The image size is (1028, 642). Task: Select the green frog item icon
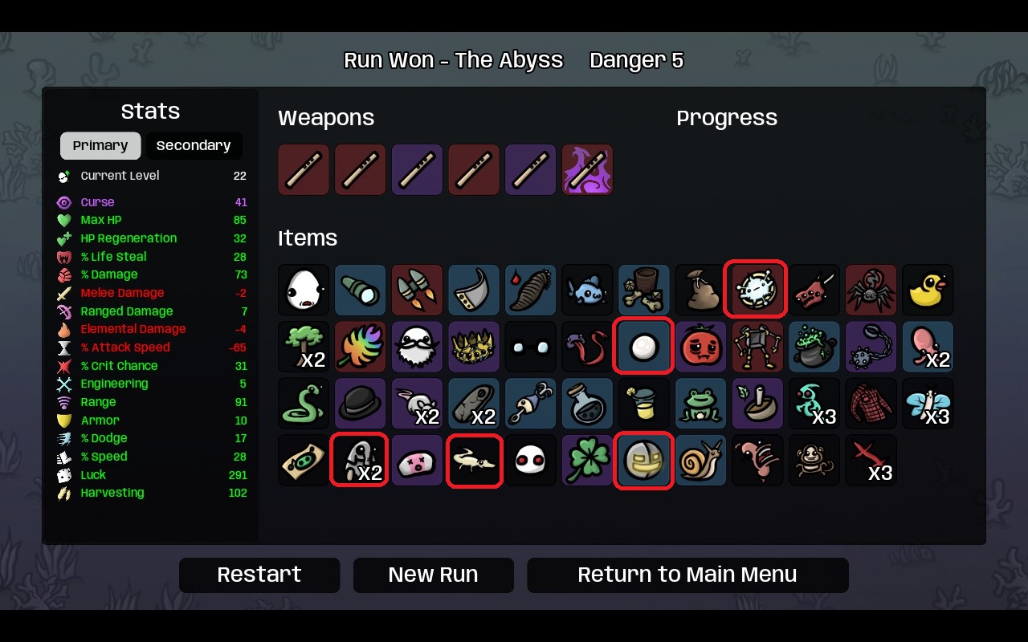coord(700,404)
